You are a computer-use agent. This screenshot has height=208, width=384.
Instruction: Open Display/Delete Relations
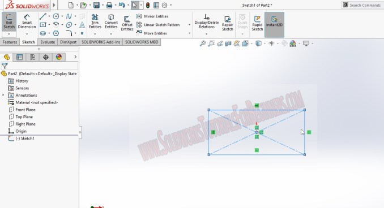tap(207, 21)
